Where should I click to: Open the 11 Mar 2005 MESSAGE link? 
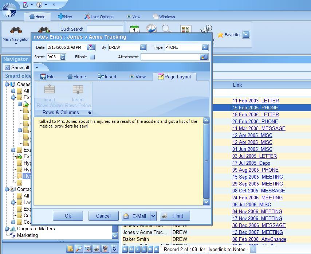259,128
